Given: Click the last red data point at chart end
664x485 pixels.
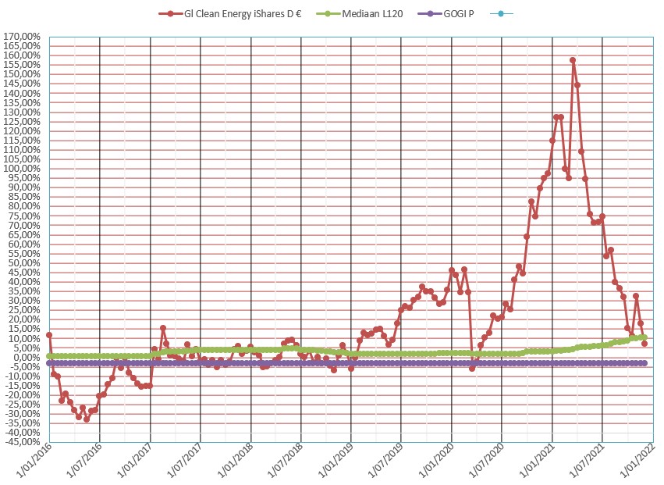Looking at the screenshot, I should tap(644, 344).
